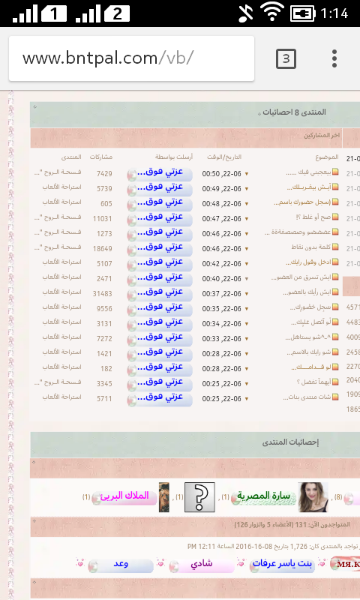This screenshot has width=360, height=600.
Task: Select the المنتدى column header
Action: point(71,157)
